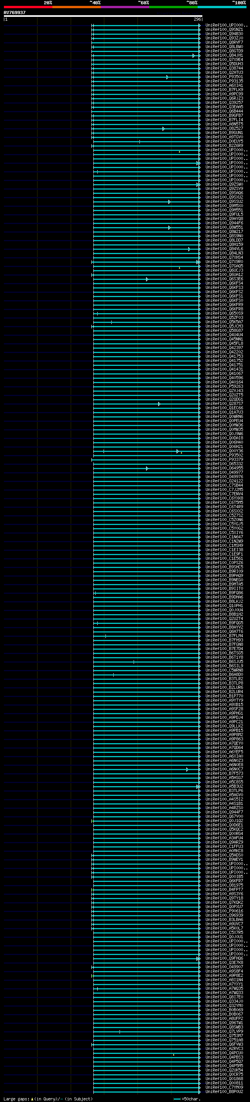The image size is (250, 1102).
Task: Click the UniRef100_O82527 label
Action: [224, 128]
